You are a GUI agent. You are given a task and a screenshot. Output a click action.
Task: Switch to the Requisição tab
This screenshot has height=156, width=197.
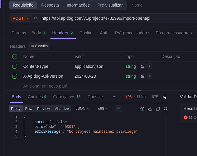23,5
